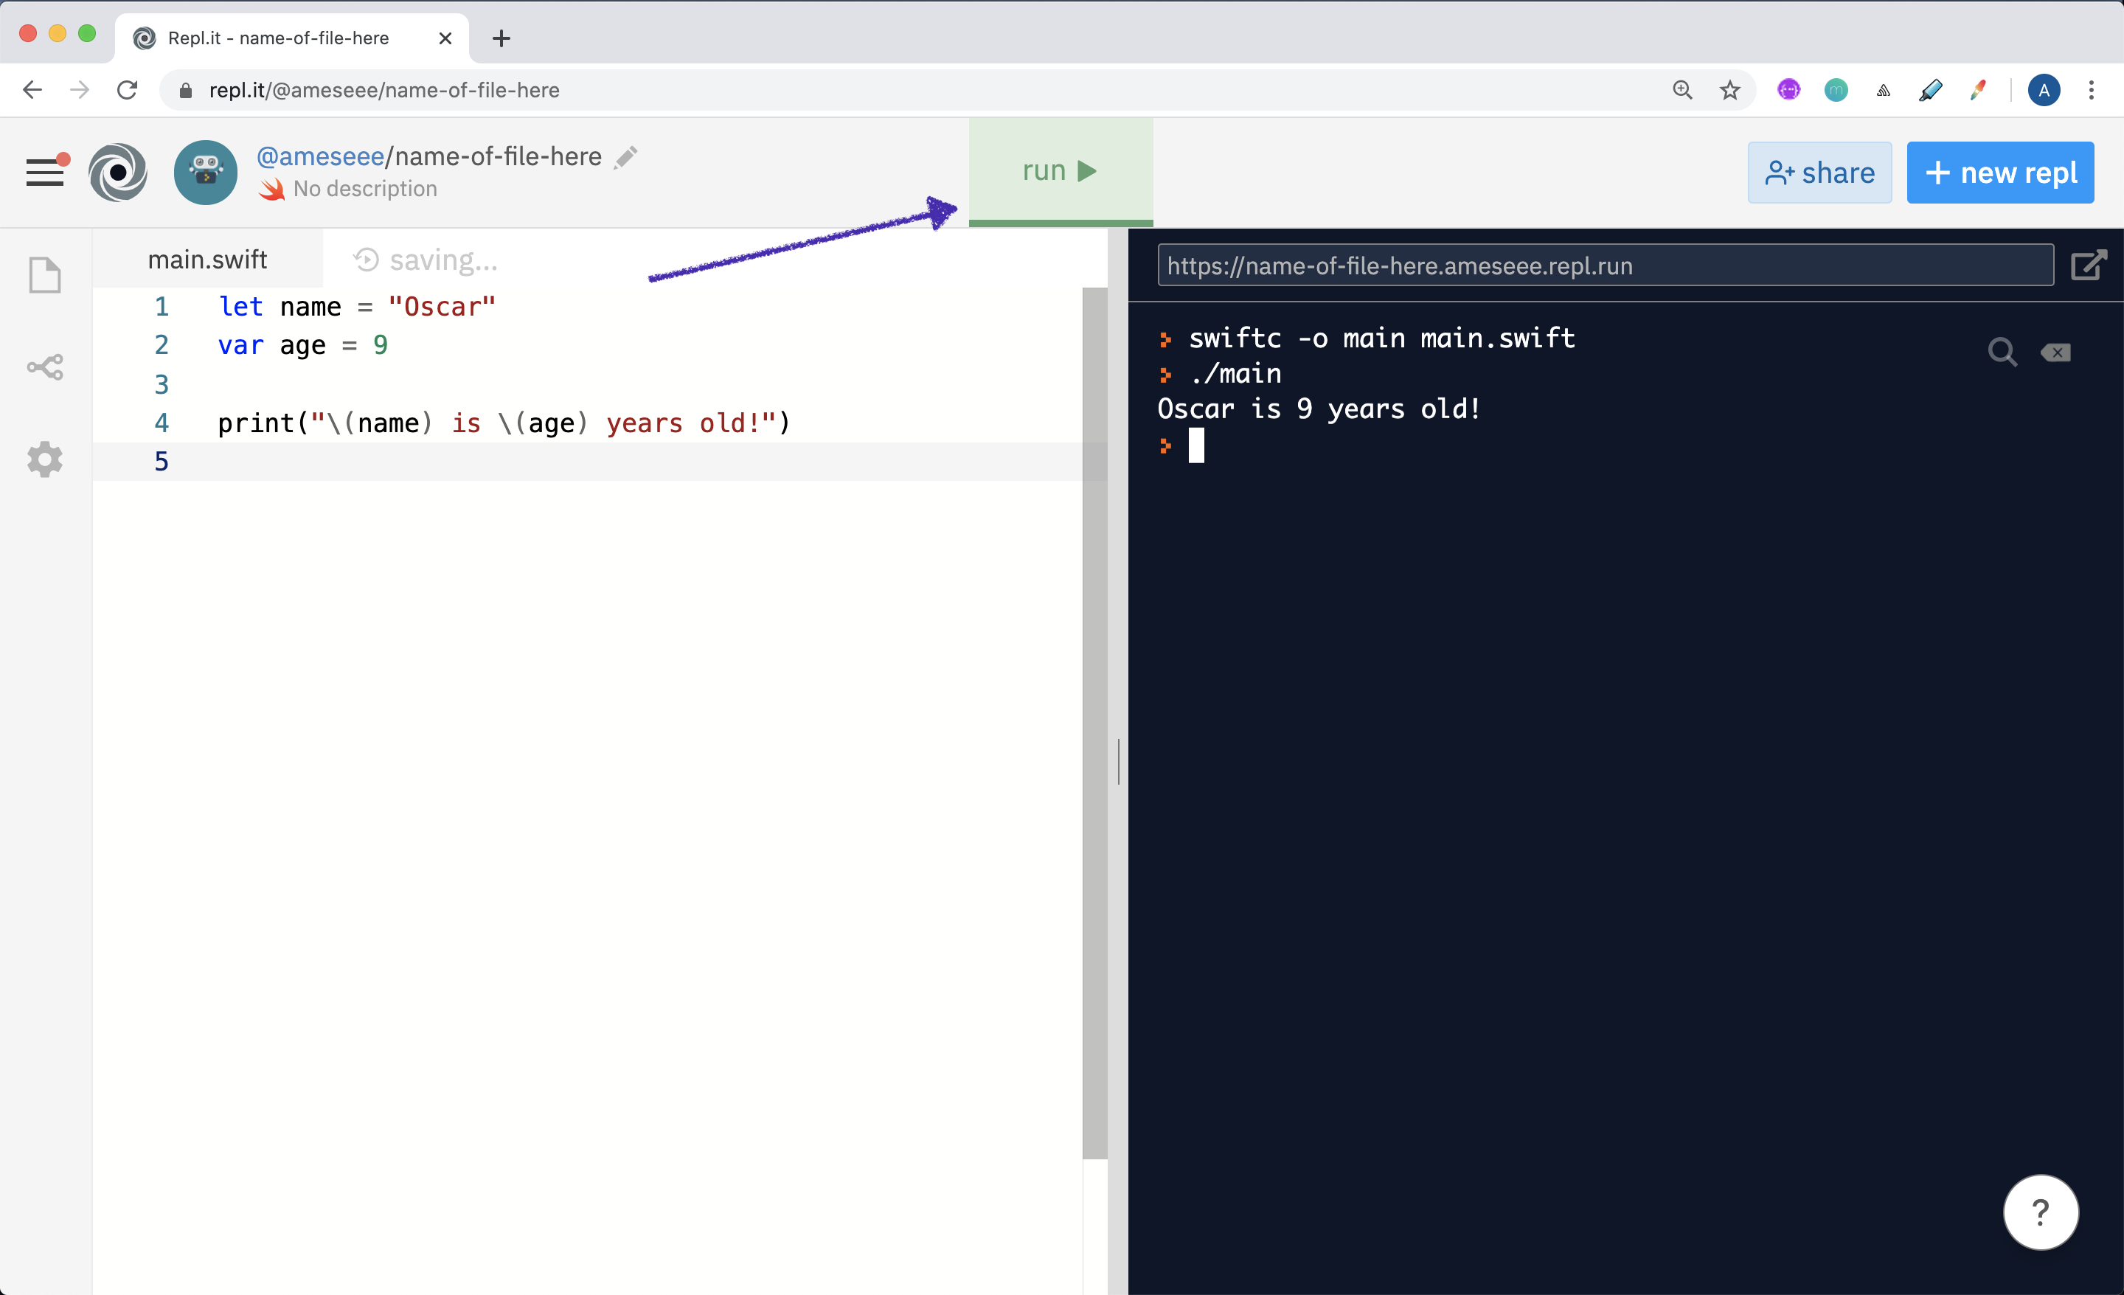The image size is (2124, 1295).
Task: Open the Settings gear in the sidebar
Action: [45, 459]
